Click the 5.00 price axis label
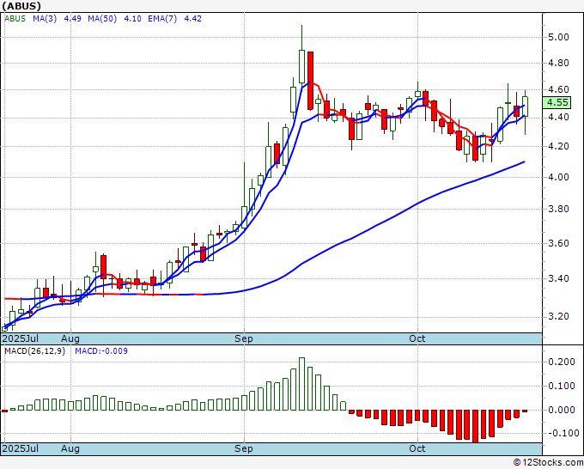Screen dimensions: 584x469 point(557,38)
